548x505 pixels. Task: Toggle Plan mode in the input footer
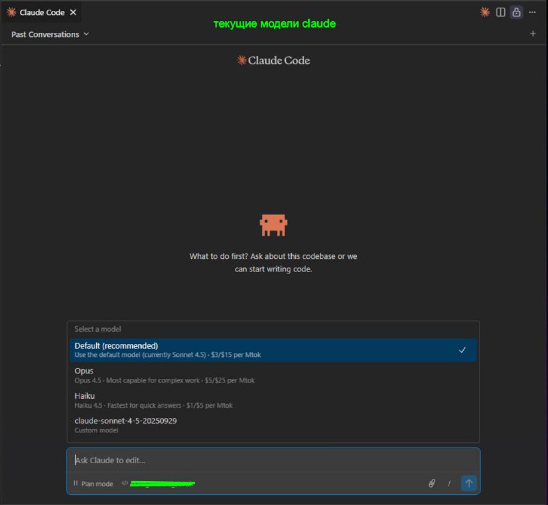click(x=93, y=484)
